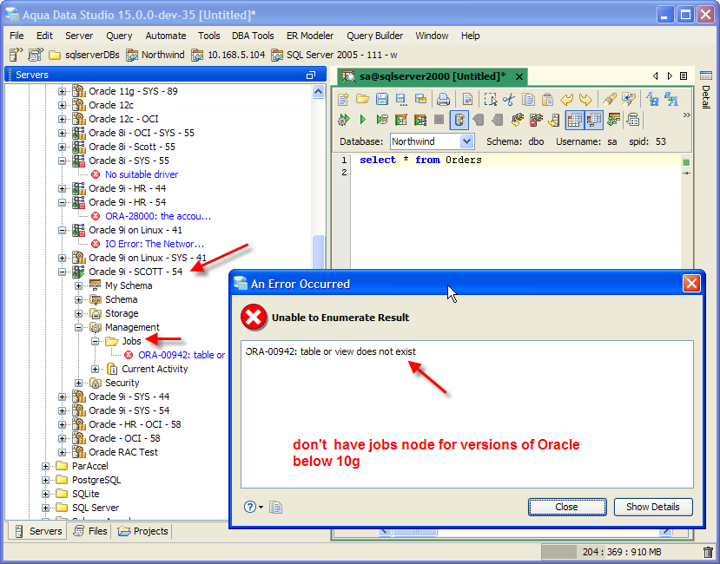Expand the My Schema node

pyautogui.click(x=78, y=285)
